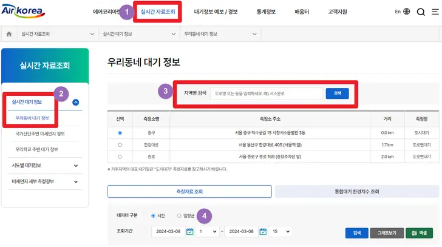This screenshot has width=442, height=247.
Task: Click the end date field 2024-03-08
Action: 241,231
